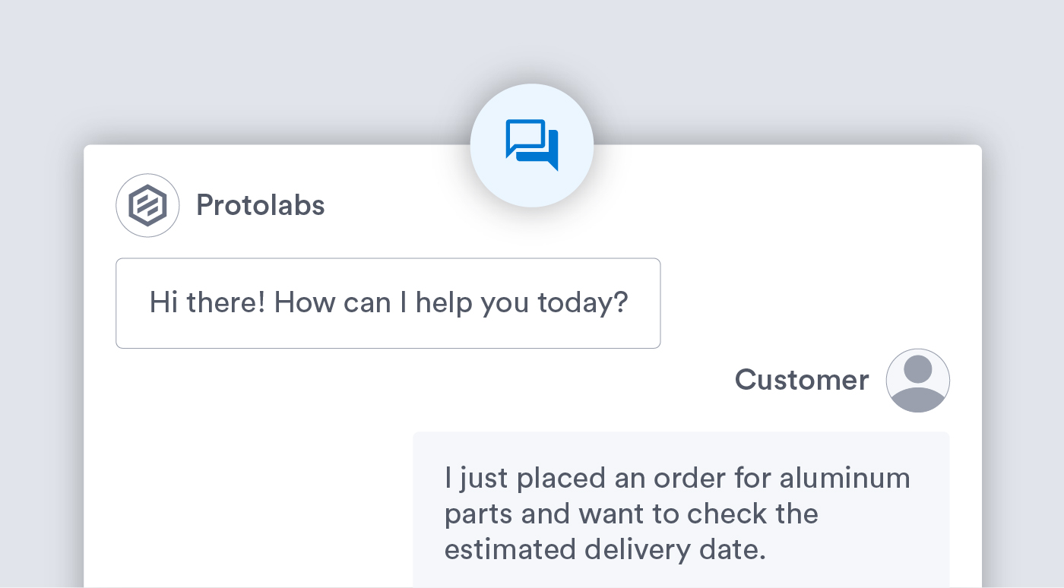
Task: Click the Customer profile avatar icon
Action: [917, 381]
